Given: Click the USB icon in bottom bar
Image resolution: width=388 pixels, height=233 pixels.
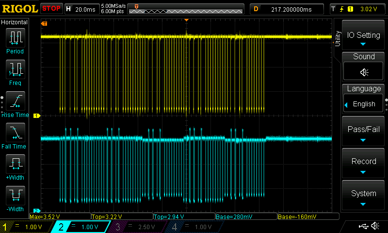Looking at the screenshot, I should click(x=363, y=226).
